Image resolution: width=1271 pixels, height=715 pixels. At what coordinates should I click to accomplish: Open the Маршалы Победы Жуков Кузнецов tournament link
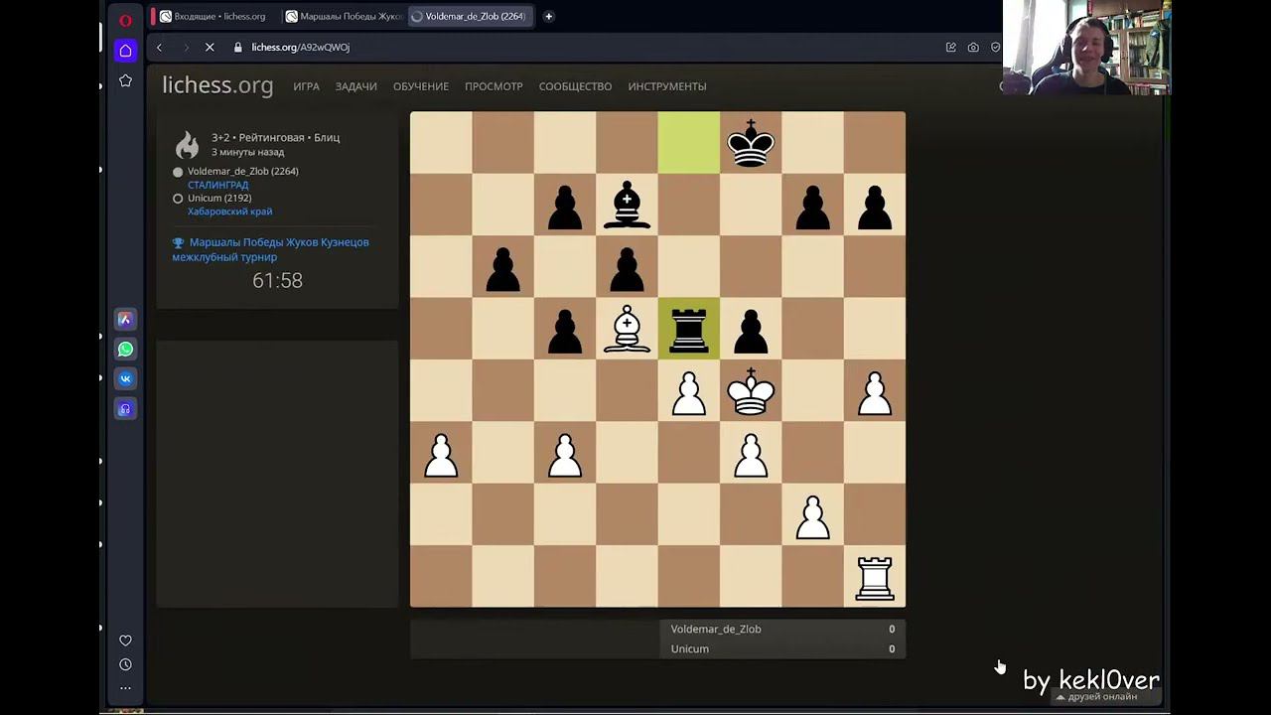pyautogui.click(x=271, y=249)
